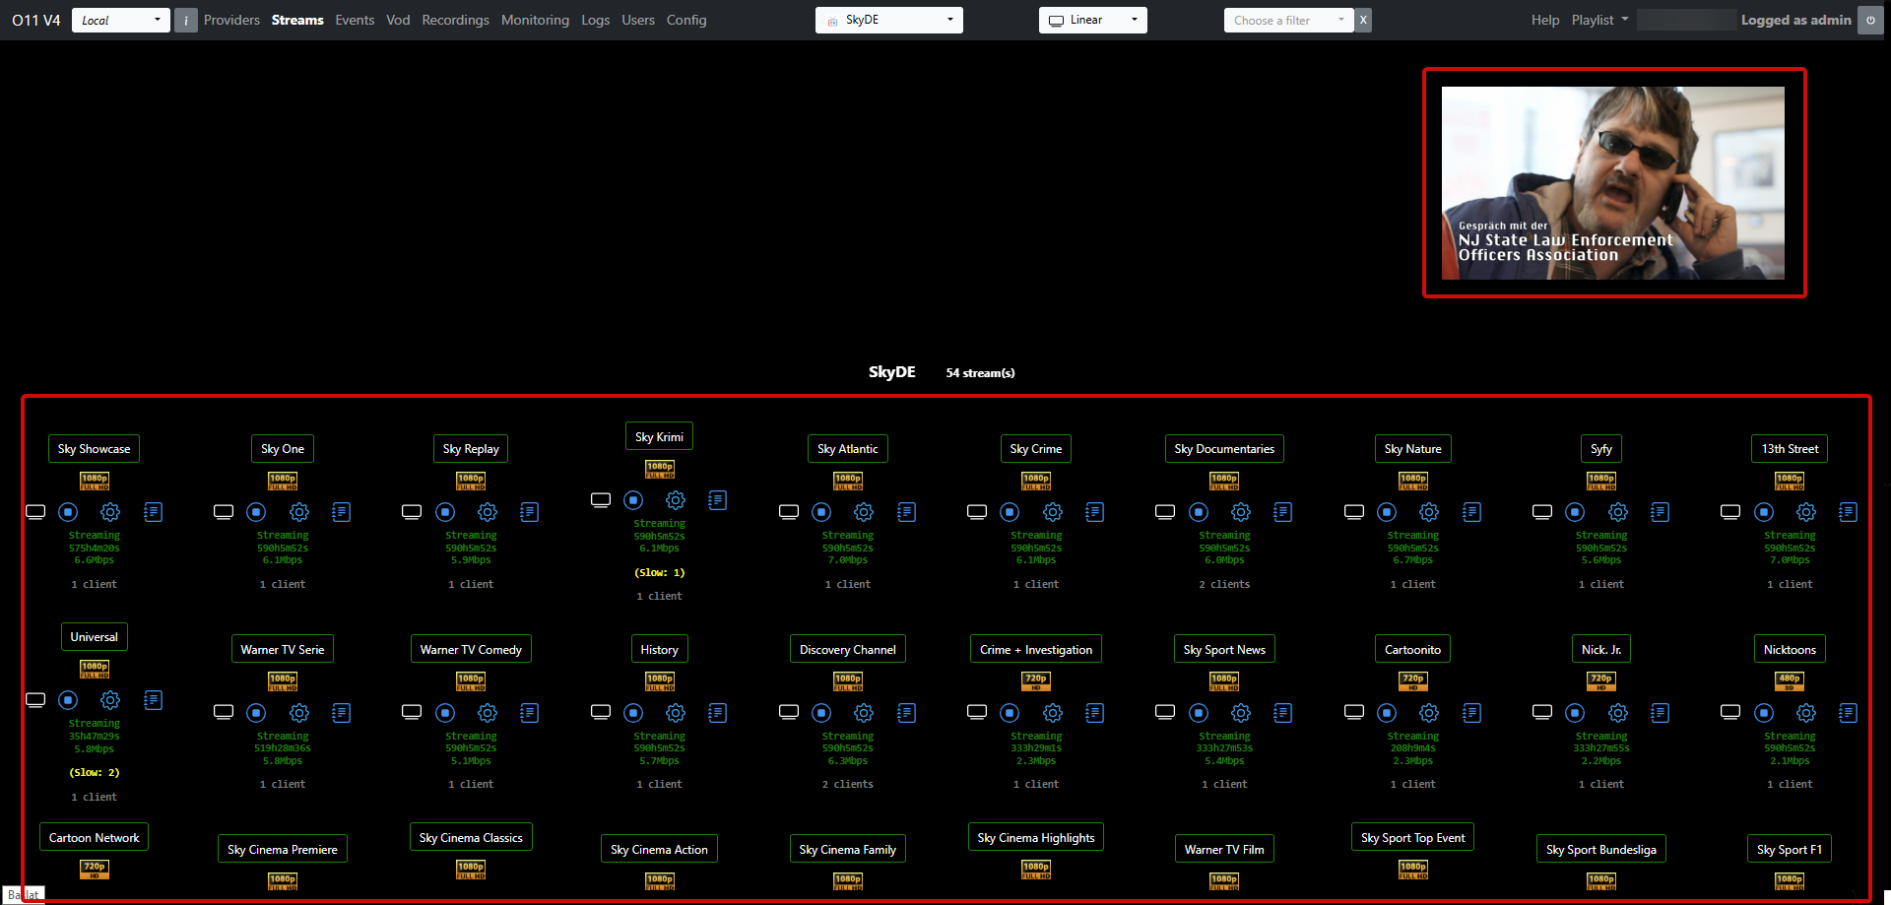Open settings gear for Sky Krimi
The width and height of the screenshot is (1891, 905).
tap(676, 500)
